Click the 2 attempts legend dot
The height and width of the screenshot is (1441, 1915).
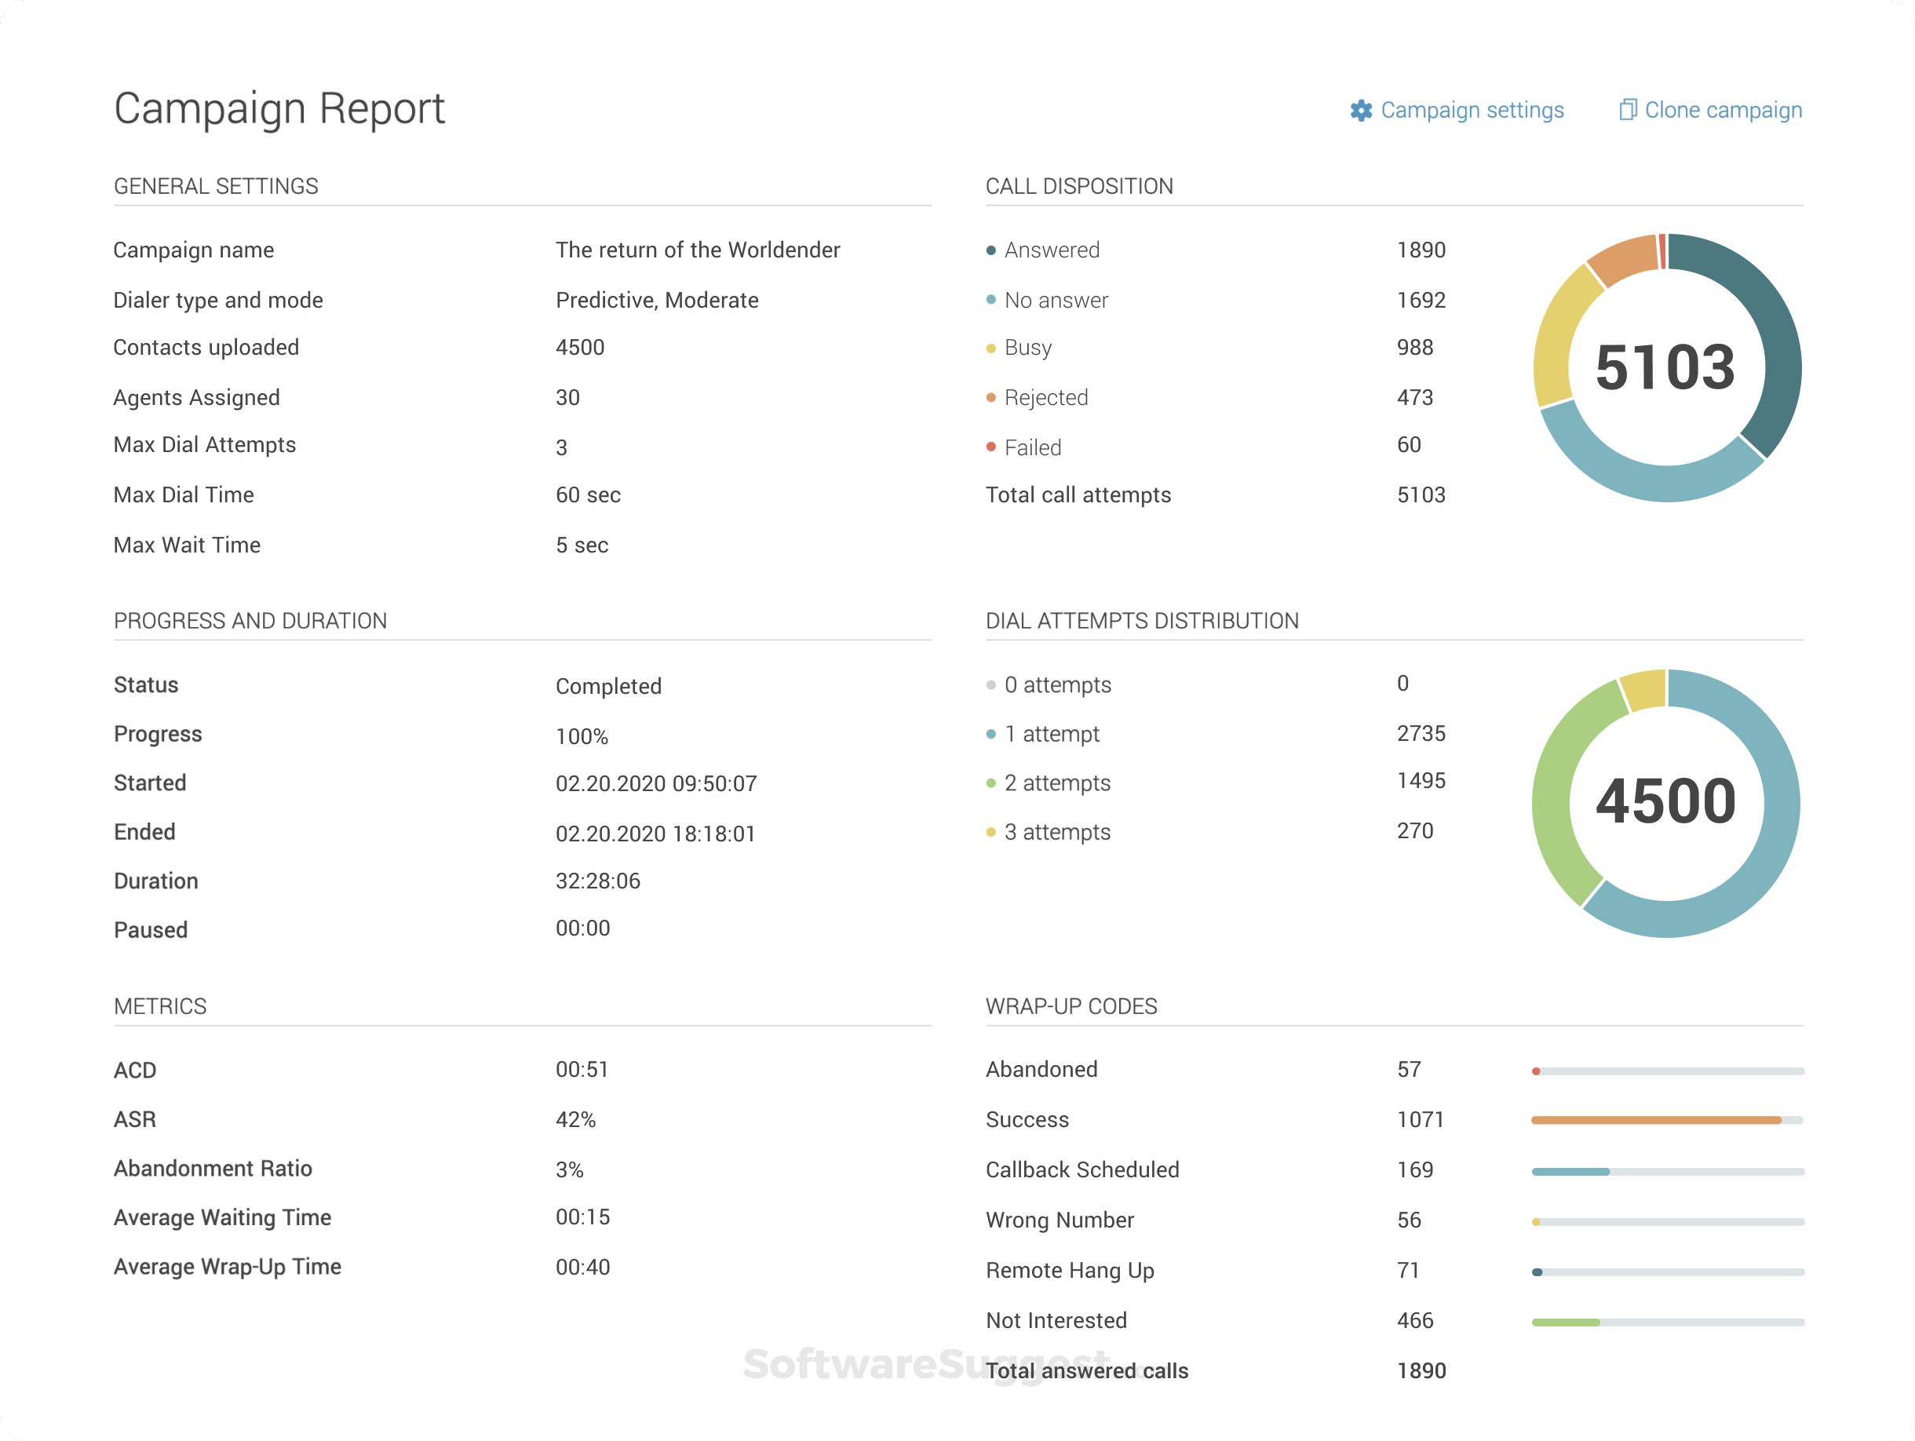click(x=990, y=783)
